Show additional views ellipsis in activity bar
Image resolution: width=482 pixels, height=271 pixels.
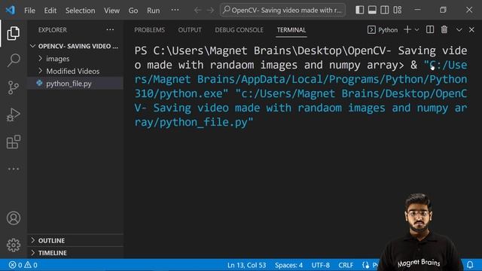[x=14, y=169]
